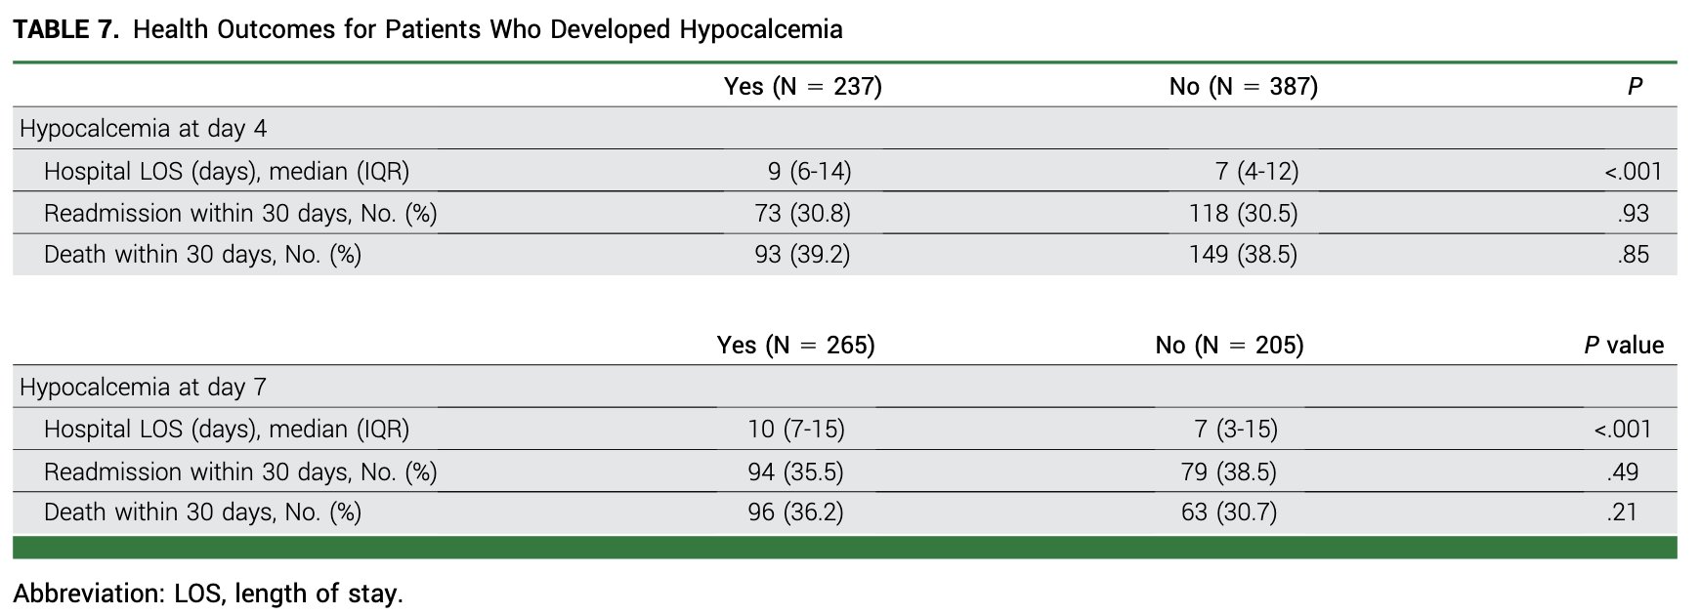
Task: Click the "Yes (N = 265)" column header
Action: (x=795, y=346)
